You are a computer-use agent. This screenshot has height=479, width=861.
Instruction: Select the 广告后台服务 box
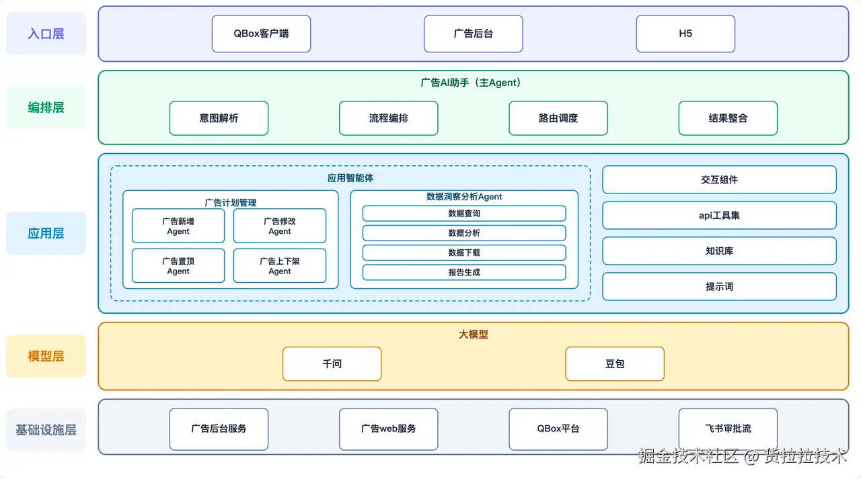click(219, 429)
